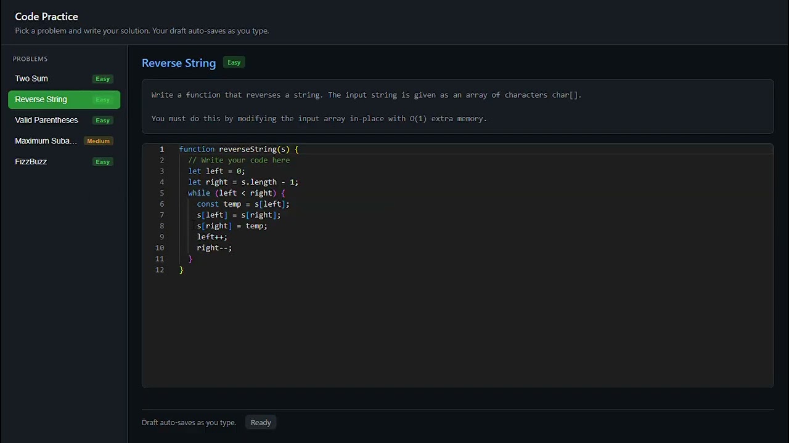Image resolution: width=789 pixels, height=443 pixels.
Task: Click the 'O(1) extra memory' description line
Action: pyautogui.click(x=319, y=119)
